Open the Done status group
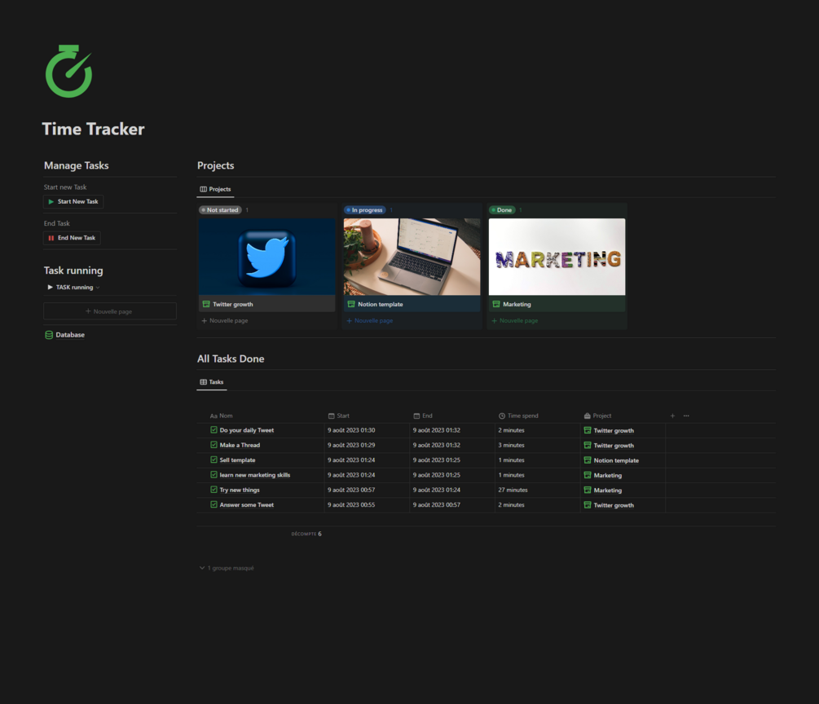 (x=502, y=210)
